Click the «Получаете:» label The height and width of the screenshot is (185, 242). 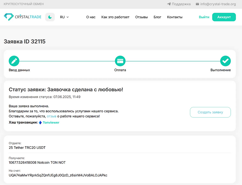click(17, 158)
